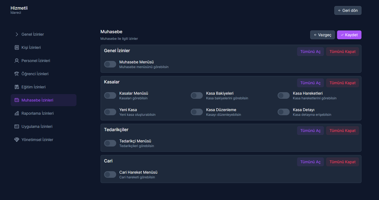Return using the Geri dön button
379x200 pixels.
(348, 10)
